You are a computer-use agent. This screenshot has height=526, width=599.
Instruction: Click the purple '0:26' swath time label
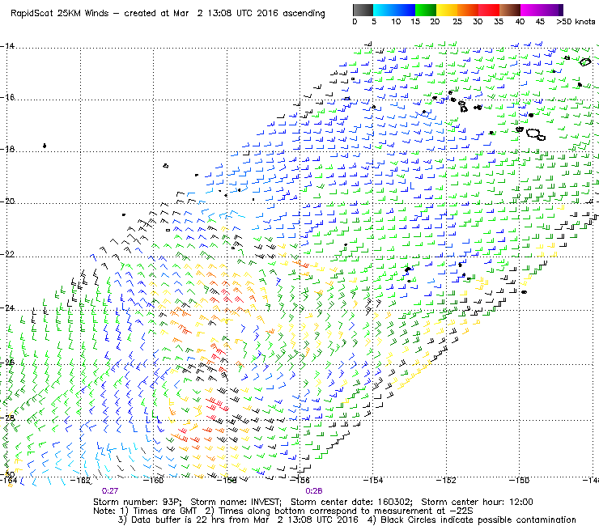(313, 491)
